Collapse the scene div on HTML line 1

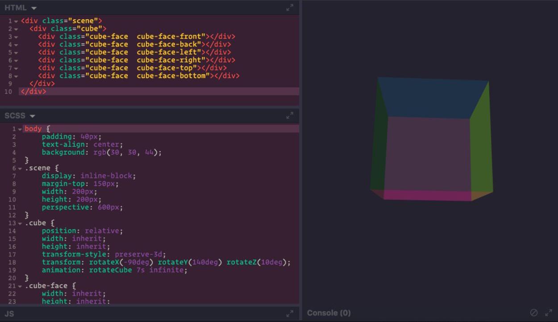(x=16, y=21)
